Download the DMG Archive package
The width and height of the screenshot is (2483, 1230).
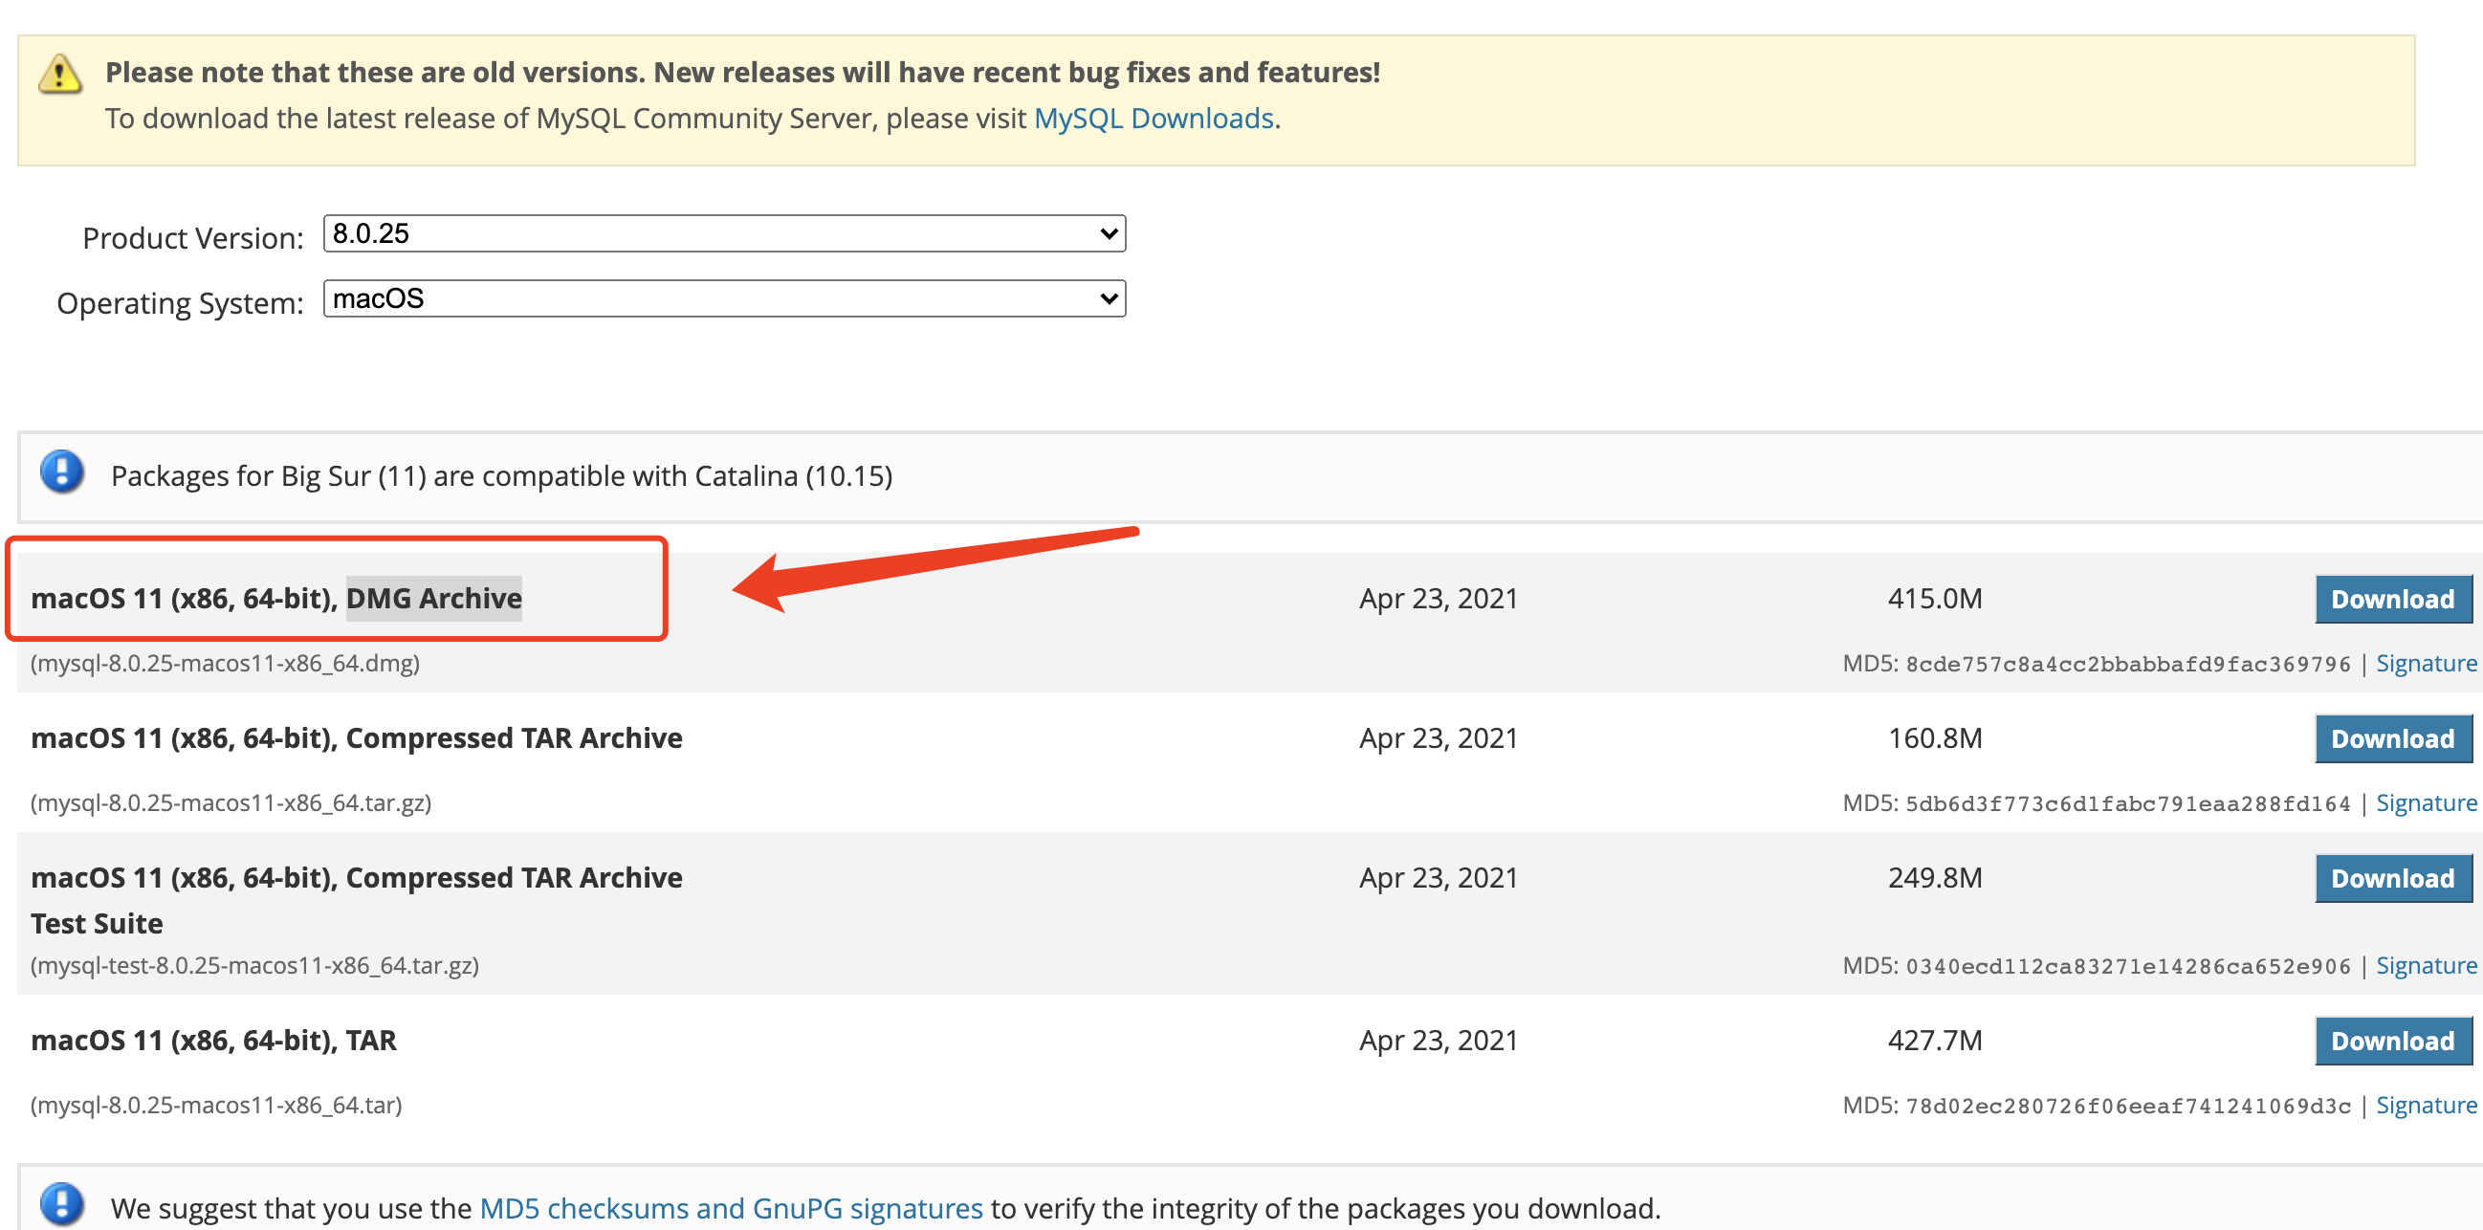tap(2391, 599)
